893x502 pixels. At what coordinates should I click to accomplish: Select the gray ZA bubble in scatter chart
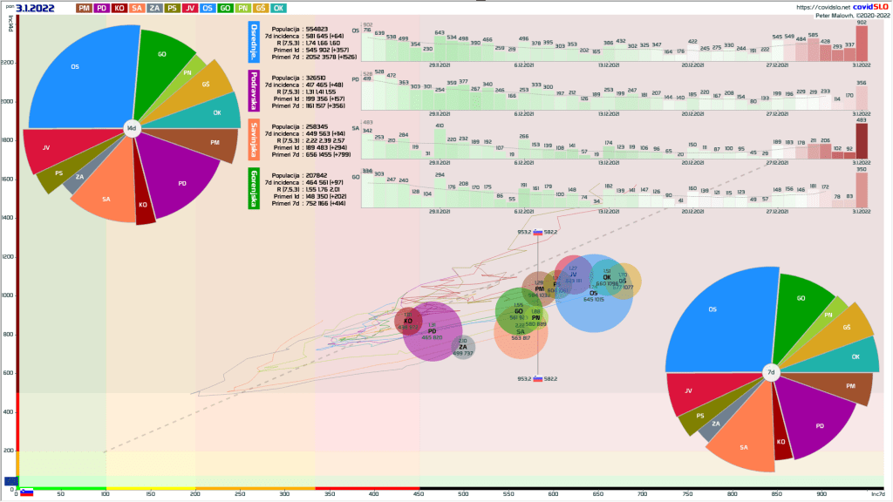462,349
